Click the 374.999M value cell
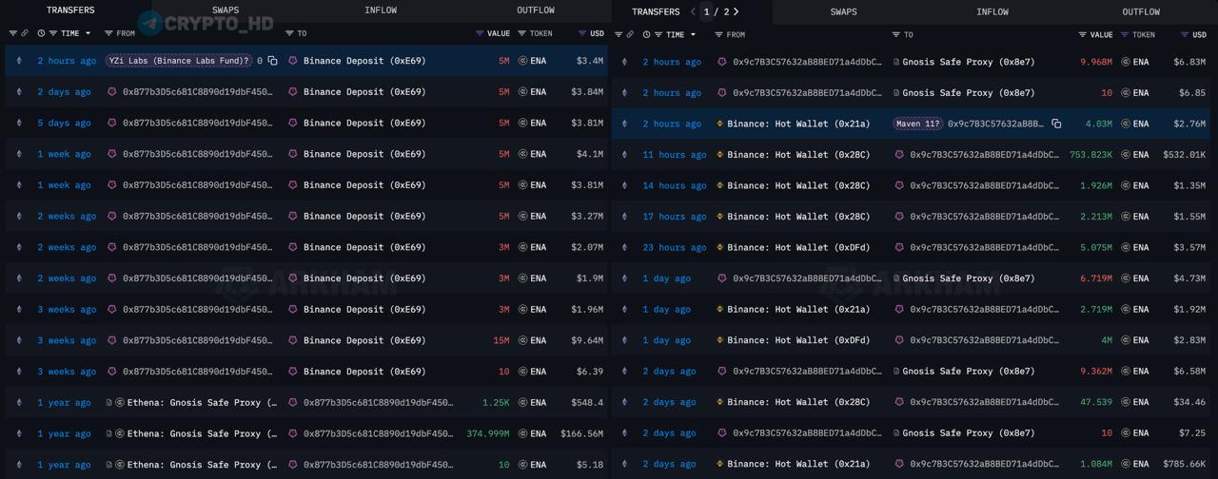 pos(488,433)
